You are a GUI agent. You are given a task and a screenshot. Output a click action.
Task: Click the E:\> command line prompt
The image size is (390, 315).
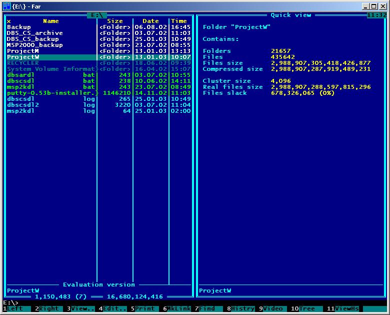[x=10, y=303]
